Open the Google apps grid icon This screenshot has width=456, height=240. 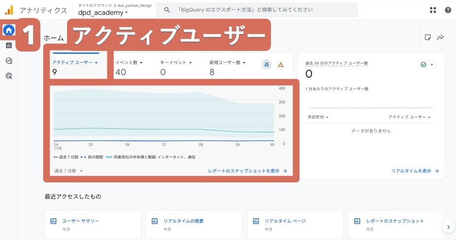coord(433,10)
